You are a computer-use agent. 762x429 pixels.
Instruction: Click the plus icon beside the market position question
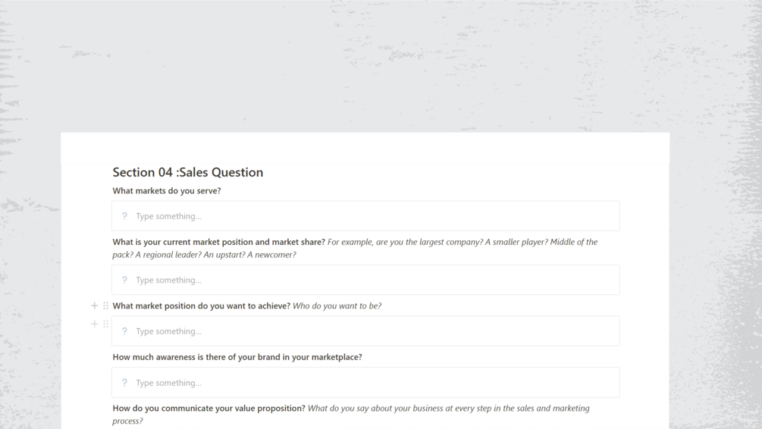pos(95,305)
